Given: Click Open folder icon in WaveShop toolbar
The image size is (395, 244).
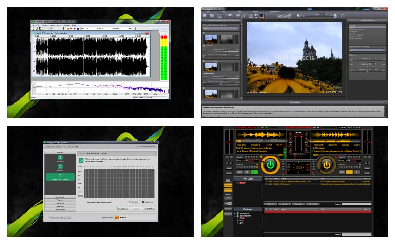Looking at the screenshot, I should tap(37, 29).
